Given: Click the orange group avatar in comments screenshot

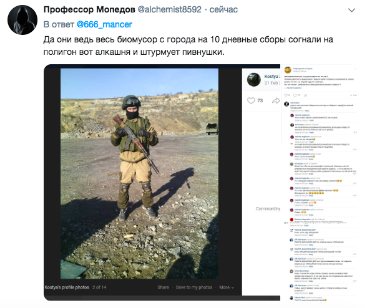Looking at the screenshot, I should point(288,70).
